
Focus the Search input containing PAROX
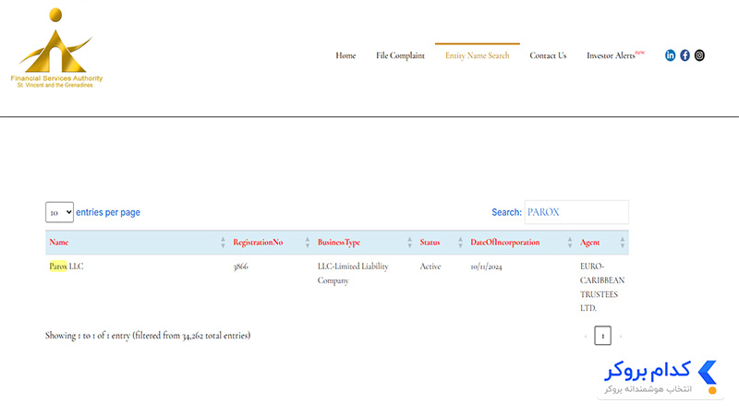576,212
